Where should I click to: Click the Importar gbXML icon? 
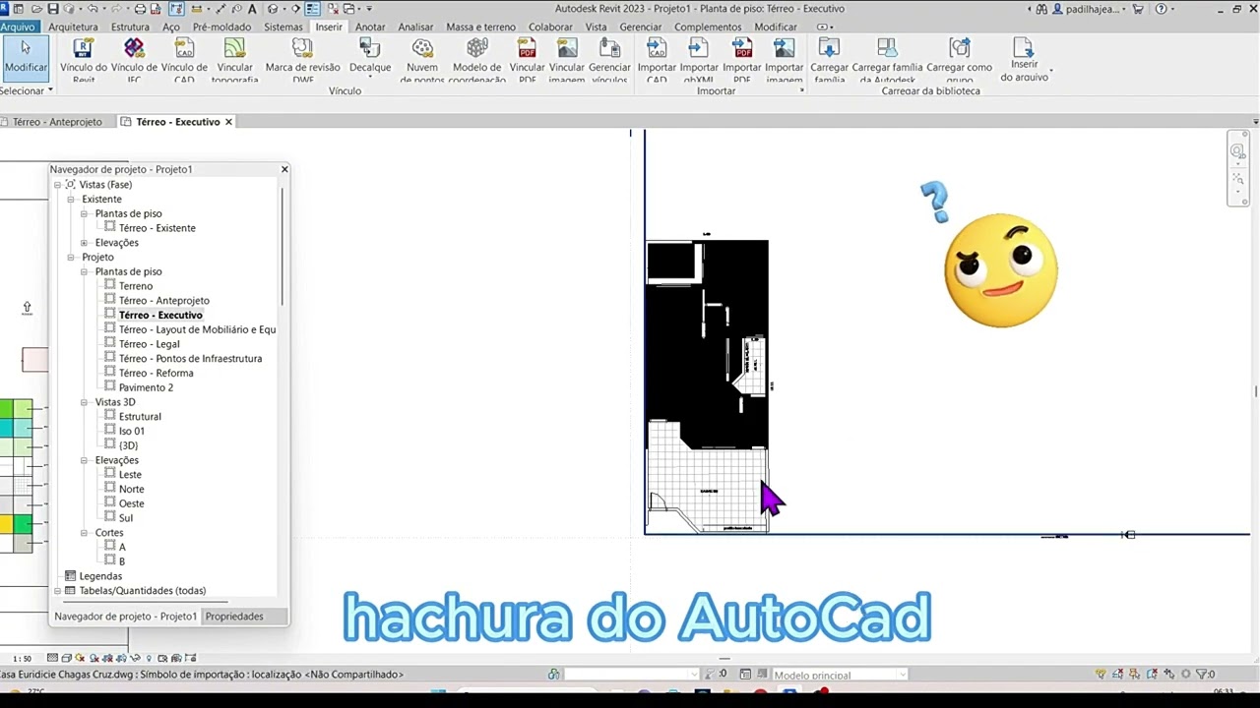coord(699,48)
